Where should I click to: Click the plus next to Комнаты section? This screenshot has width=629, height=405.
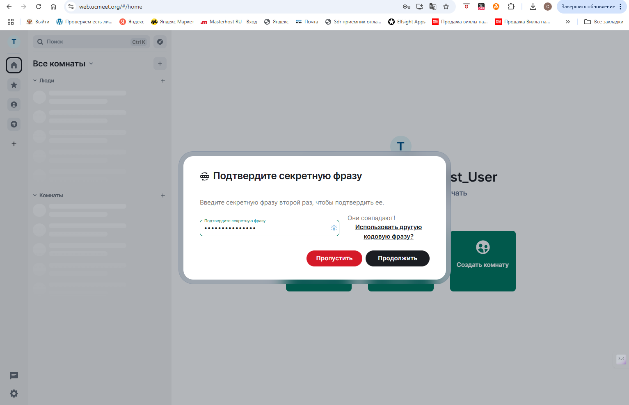(x=162, y=196)
